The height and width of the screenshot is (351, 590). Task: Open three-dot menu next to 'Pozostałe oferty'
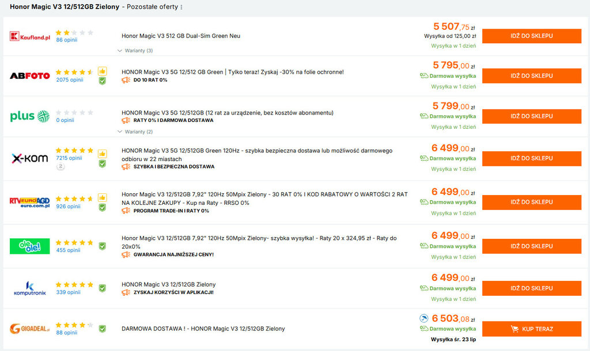181,7
